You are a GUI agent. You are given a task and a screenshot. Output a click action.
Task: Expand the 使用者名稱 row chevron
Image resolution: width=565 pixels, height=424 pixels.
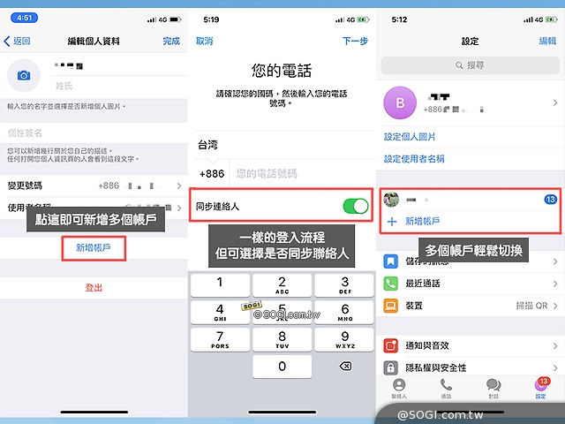coord(179,208)
